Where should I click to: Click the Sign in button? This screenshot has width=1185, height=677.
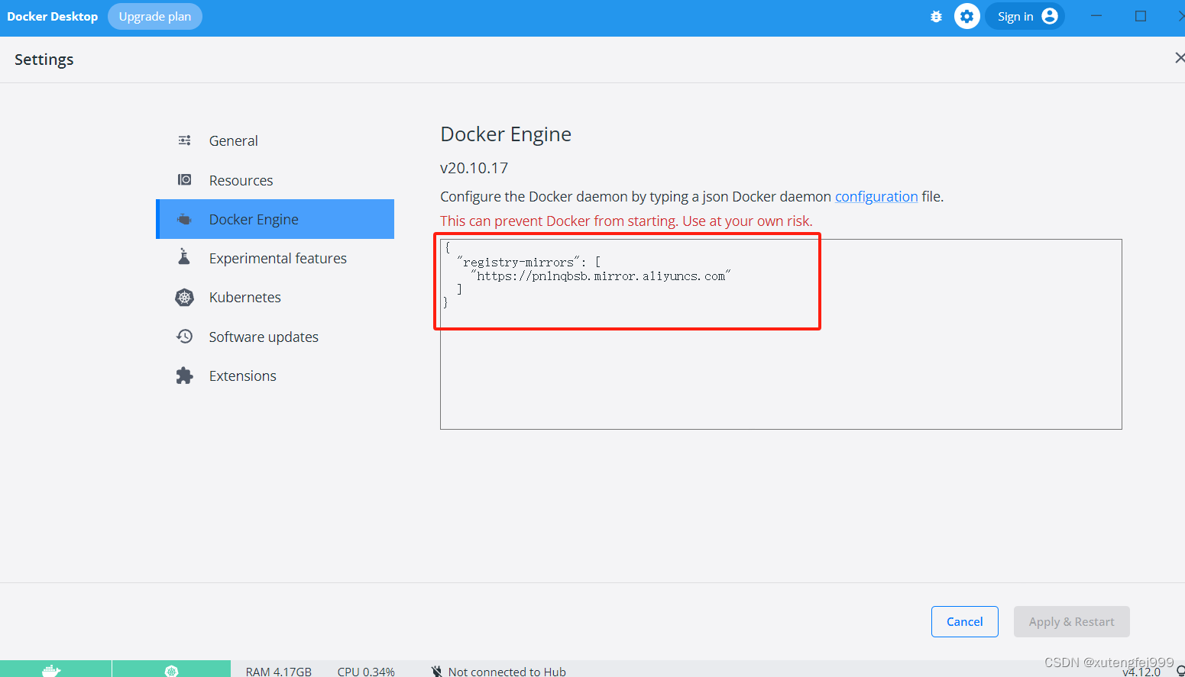click(1025, 16)
